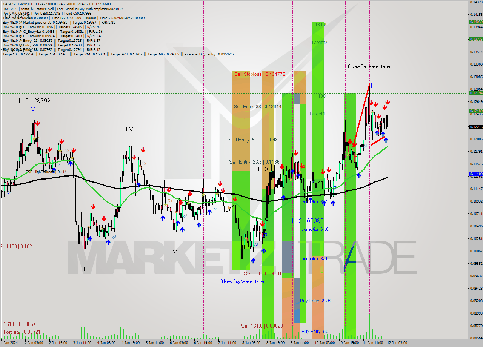Click the 'Sell Entry -50 | 0.12048' label
Image resolution: width=483 pixels, height=347 pixels.
(253, 140)
